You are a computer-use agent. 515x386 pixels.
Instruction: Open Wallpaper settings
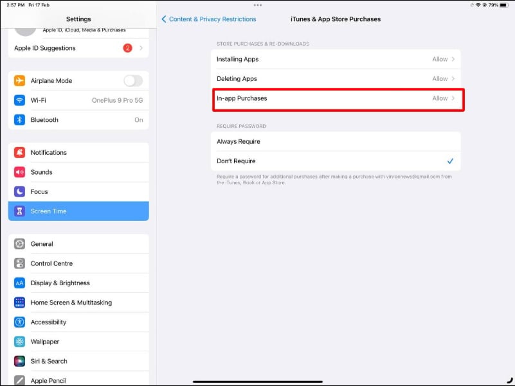(x=78, y=341)
